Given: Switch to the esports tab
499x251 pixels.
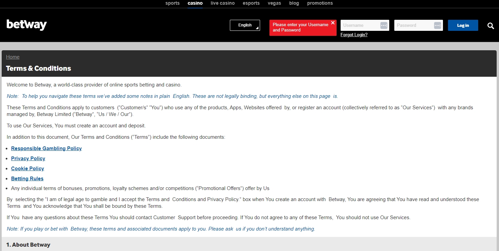Looking at the screenshot, I should coord(251,3).
